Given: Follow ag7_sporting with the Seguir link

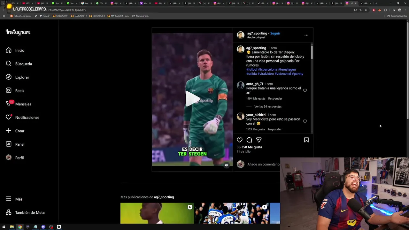Looking at the screenshot, I should click(275, 33).
